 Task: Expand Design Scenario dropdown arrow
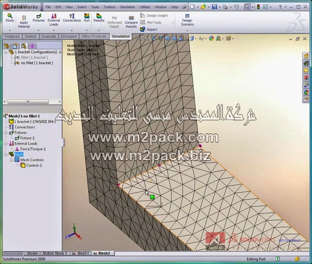[187, 30]
